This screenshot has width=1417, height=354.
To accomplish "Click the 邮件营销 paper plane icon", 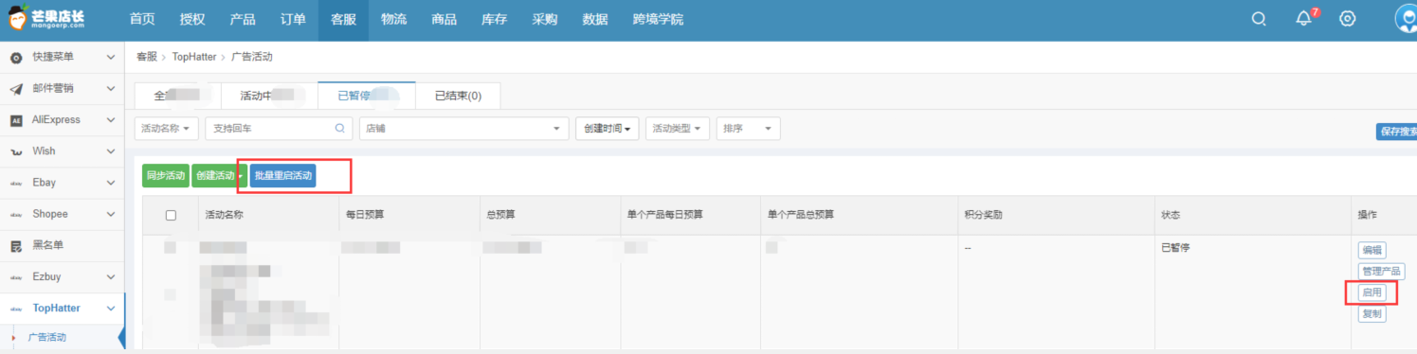I will click(16, 89).
